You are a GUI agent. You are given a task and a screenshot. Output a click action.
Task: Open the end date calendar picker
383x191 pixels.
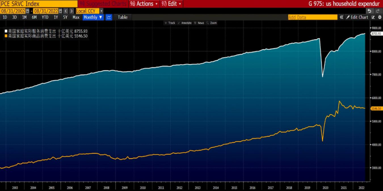[x=61, y=11]
